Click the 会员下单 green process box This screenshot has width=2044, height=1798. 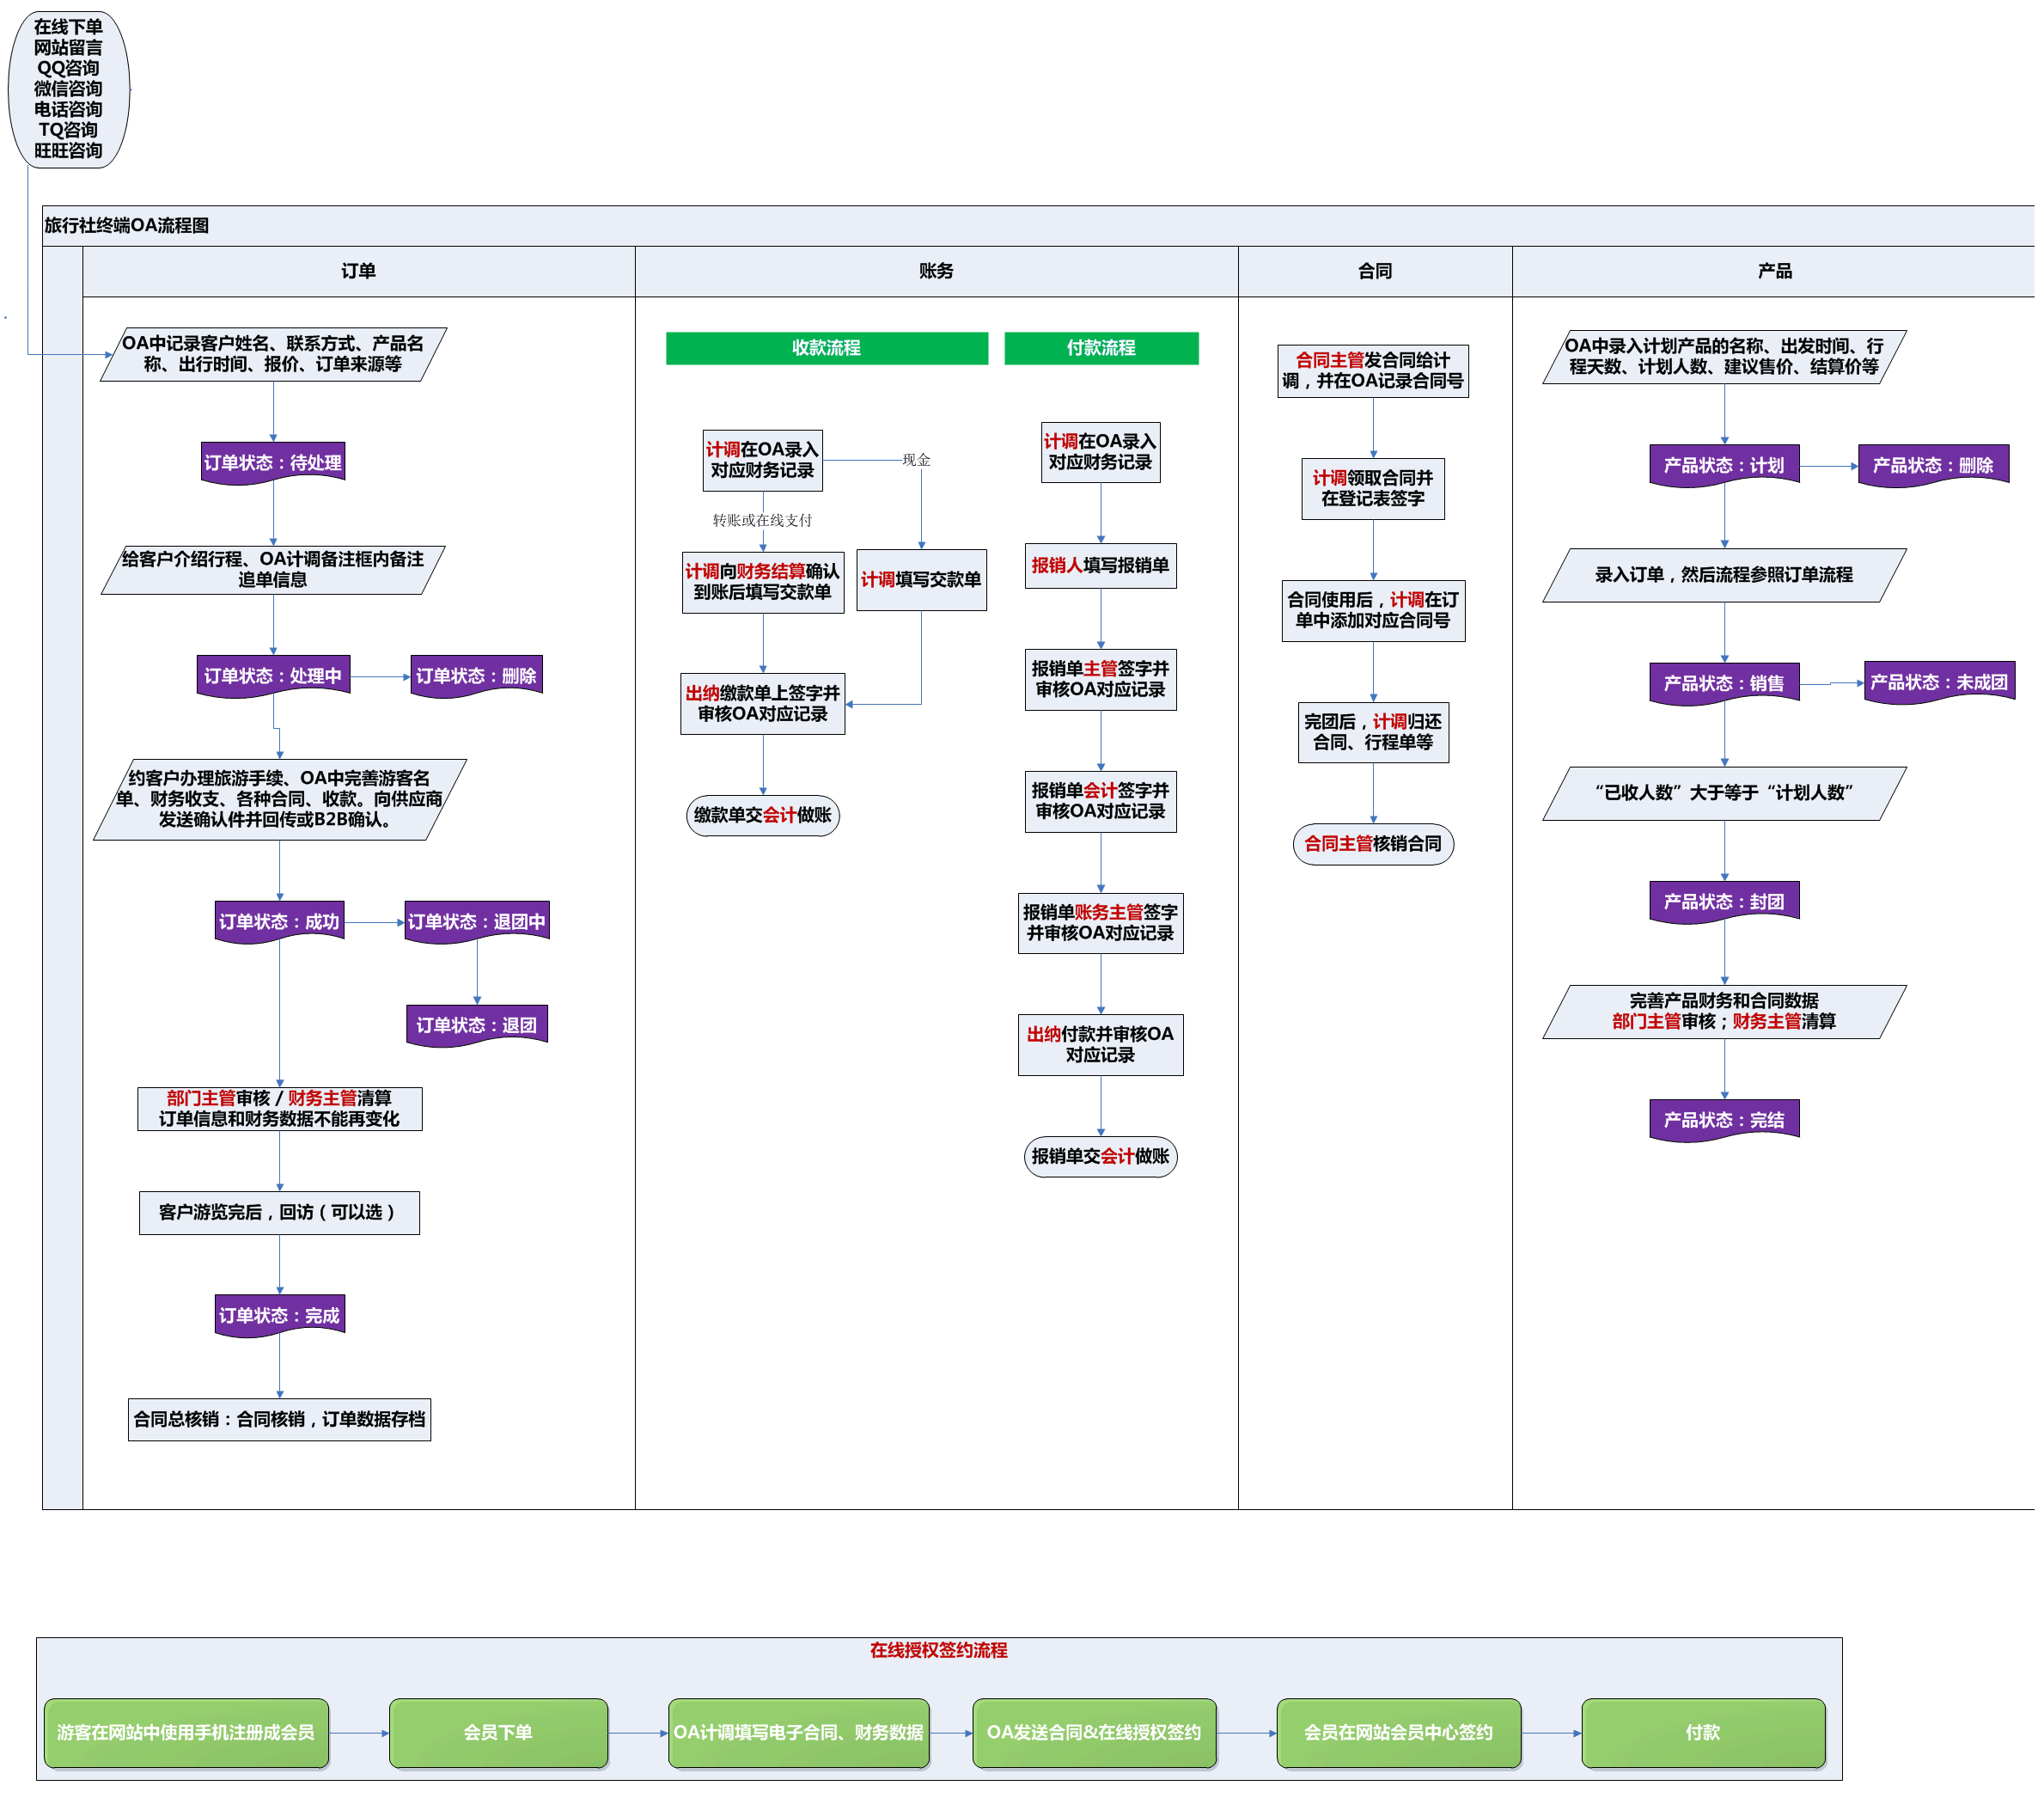click(x=498, y=1732)
